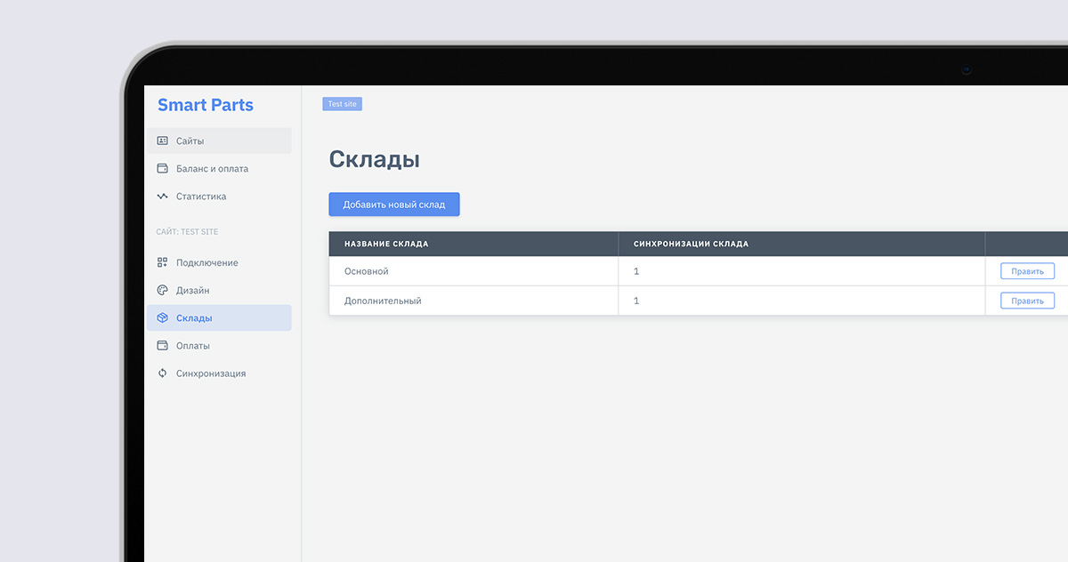Select the Дополнительный warehouse row name

click(383, 301)
